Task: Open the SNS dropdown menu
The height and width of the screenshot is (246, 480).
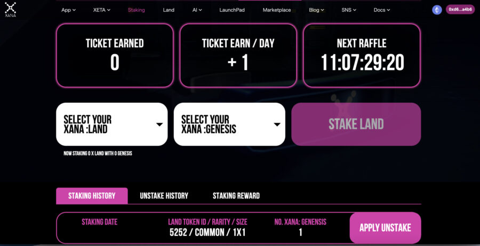Action: [349, 10]
